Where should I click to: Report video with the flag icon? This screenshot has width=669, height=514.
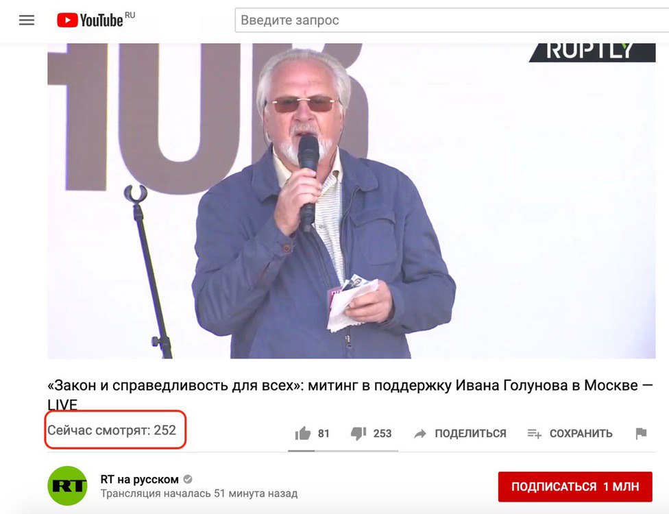(641, 433)
